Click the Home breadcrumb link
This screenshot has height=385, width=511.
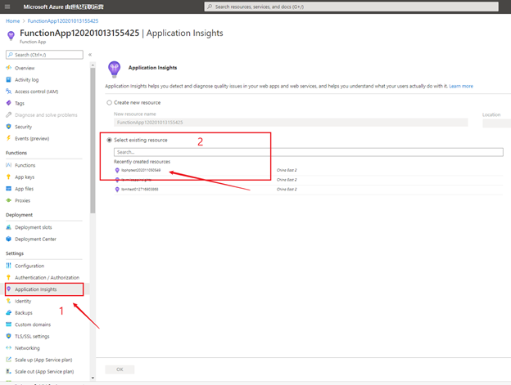13,20
